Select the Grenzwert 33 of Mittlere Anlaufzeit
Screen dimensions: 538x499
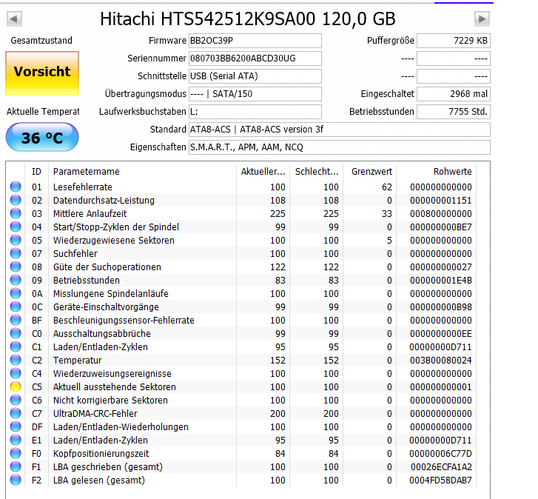coord(387,213)
